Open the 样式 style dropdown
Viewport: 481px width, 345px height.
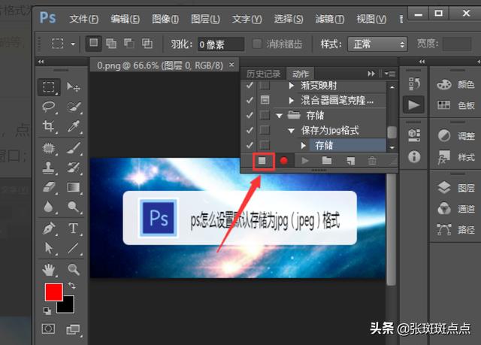[x=380, y=44]
